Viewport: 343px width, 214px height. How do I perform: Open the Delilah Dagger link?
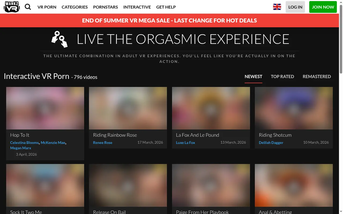pos(271,143)
